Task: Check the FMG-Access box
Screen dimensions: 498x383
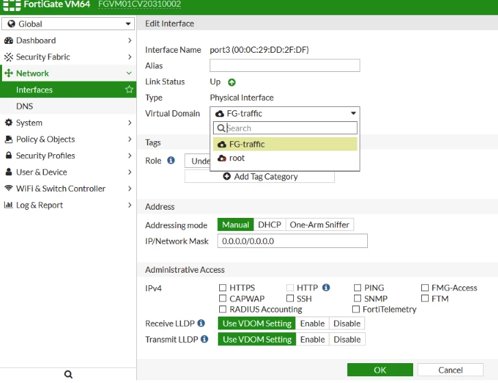Action: click(x=425, y=288)
